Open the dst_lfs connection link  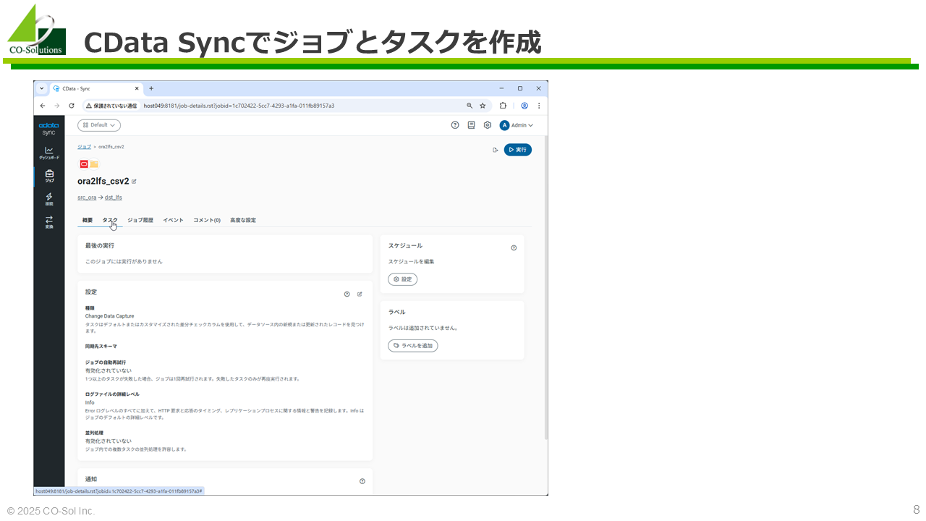click(x=114, y=198)
